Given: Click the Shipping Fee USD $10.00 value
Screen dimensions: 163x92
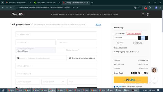Looking at the screenshot, I should pyautogui.click(x=143, y=64).
